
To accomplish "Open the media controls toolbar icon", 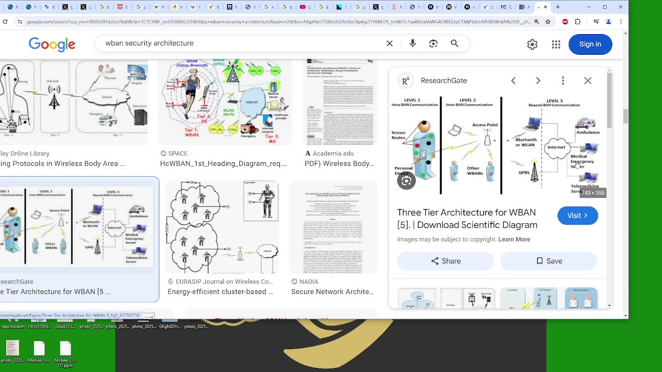I will pyautogui.click(x=596, y=22).
